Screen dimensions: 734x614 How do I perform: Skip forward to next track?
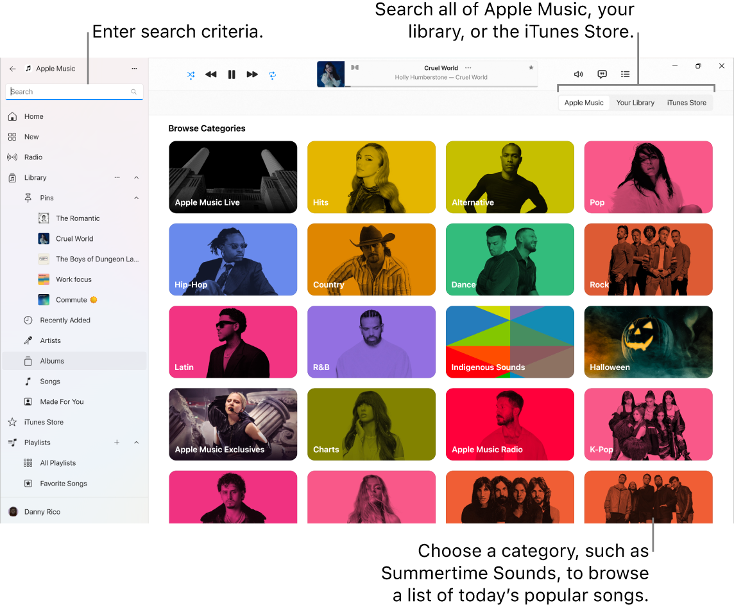coord(252,75)
